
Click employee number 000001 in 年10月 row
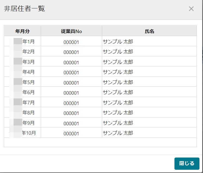click(x=71, y=134)
